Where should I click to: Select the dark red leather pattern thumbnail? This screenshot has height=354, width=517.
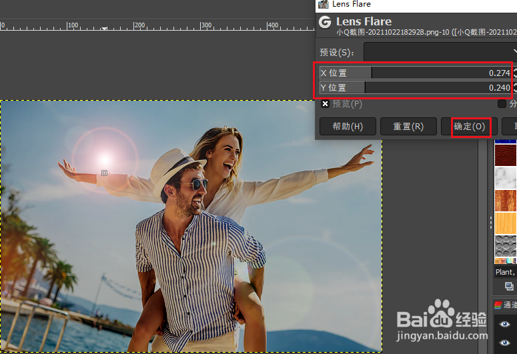coord(506,155)
